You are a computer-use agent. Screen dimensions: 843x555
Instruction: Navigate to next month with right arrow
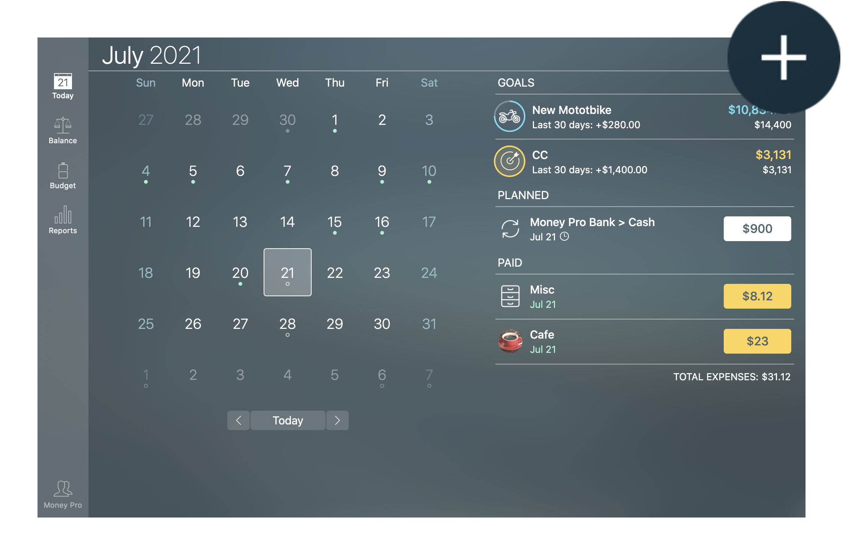tap(338, 420)
